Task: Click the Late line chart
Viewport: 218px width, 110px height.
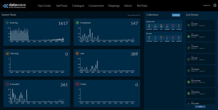Action: tap(107, 65)
